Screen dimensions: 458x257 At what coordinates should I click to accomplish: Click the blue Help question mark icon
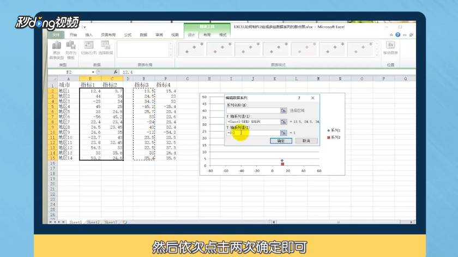398,35
